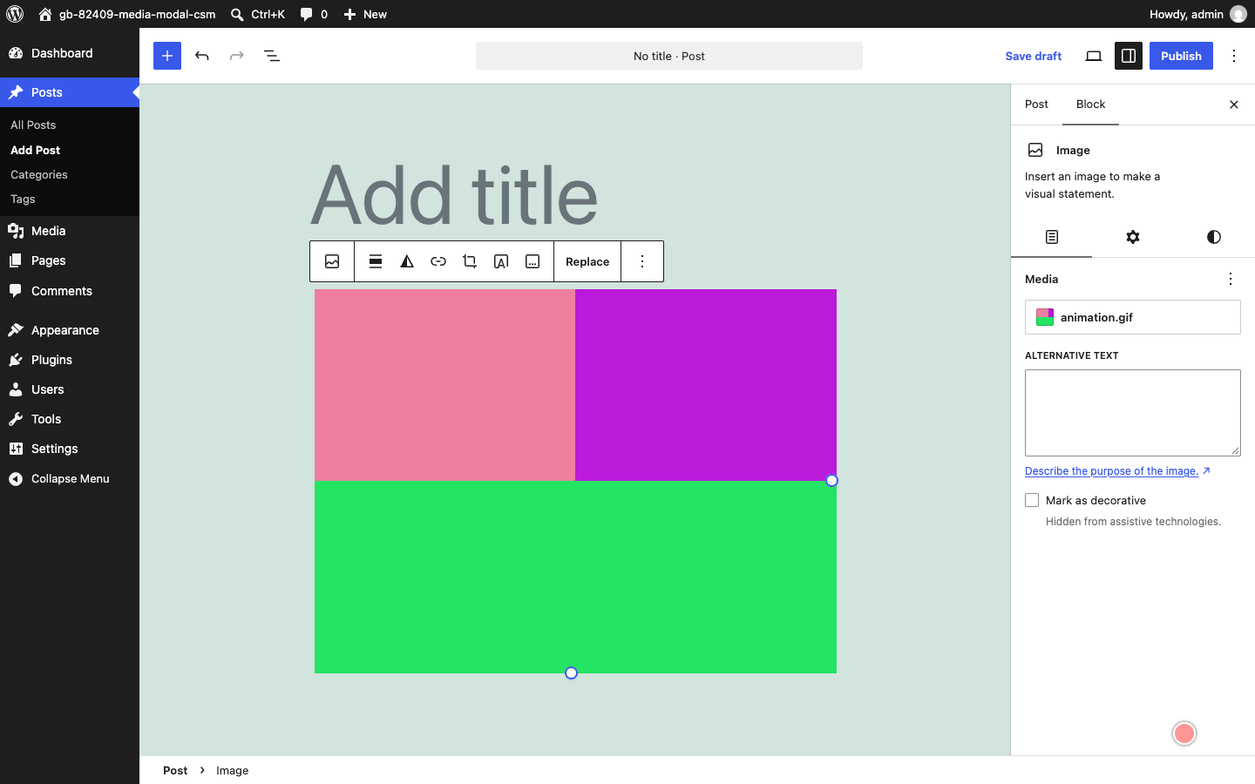1255x784 pixels.
Task: Open the Ctrl+K command palette search
Action: point(258,14)
